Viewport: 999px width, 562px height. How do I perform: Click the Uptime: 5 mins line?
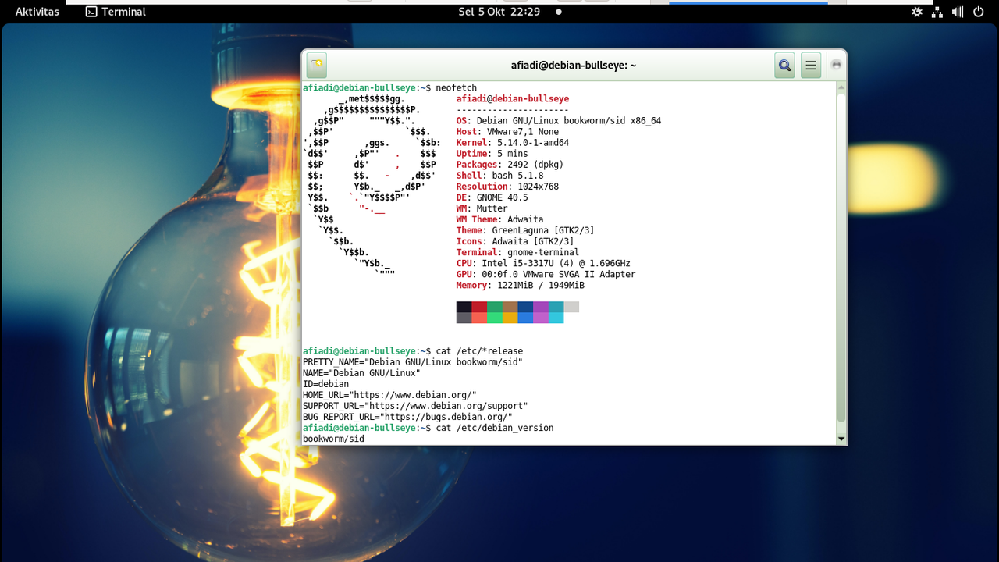[492, 154]
